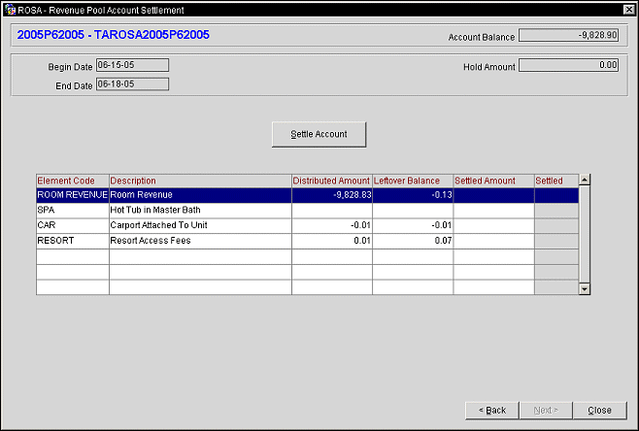Screen dimensions: 639x431
Task: Close the window with the X button
Action: [628, 8]
